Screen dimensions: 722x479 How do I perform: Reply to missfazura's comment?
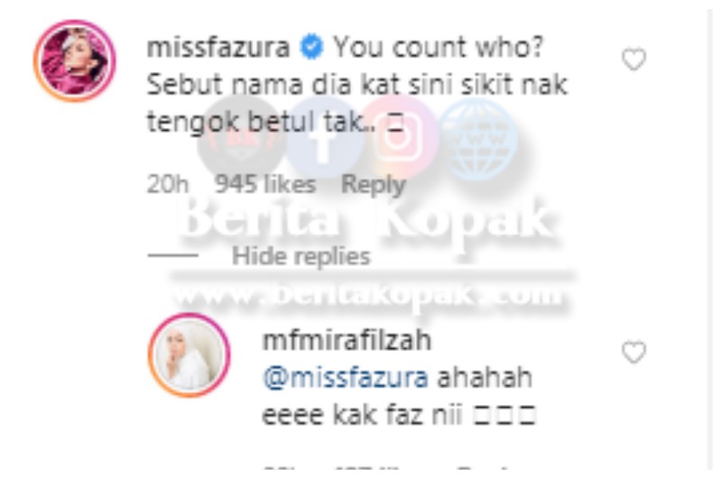pyautogui.click(x=373, y=185)
